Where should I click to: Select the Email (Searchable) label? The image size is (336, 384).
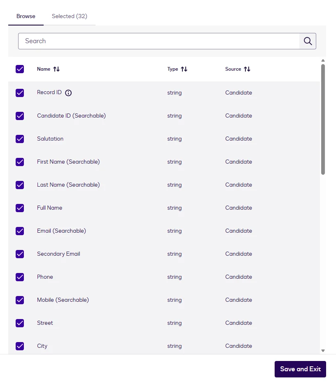click(62, 231)
